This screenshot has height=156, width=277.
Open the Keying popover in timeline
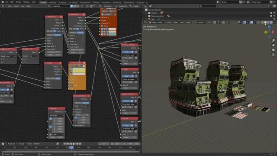22,144
